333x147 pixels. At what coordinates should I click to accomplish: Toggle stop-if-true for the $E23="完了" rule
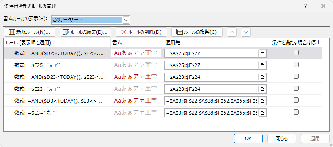(296, 88)
